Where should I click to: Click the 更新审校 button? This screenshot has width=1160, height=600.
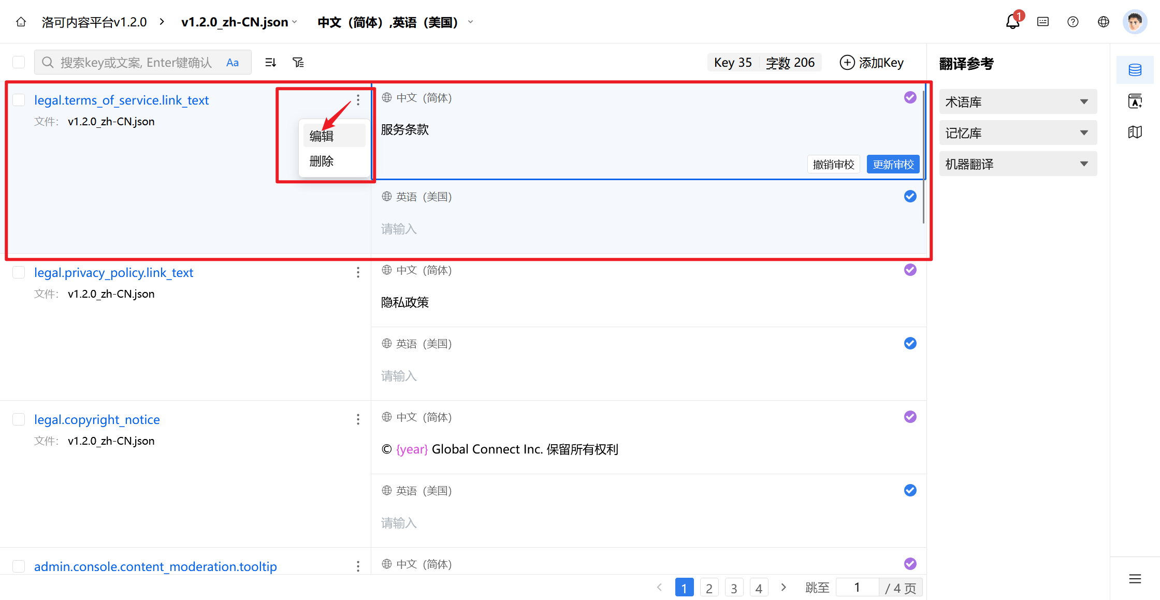pyautogui.click(x=893, y=164)
